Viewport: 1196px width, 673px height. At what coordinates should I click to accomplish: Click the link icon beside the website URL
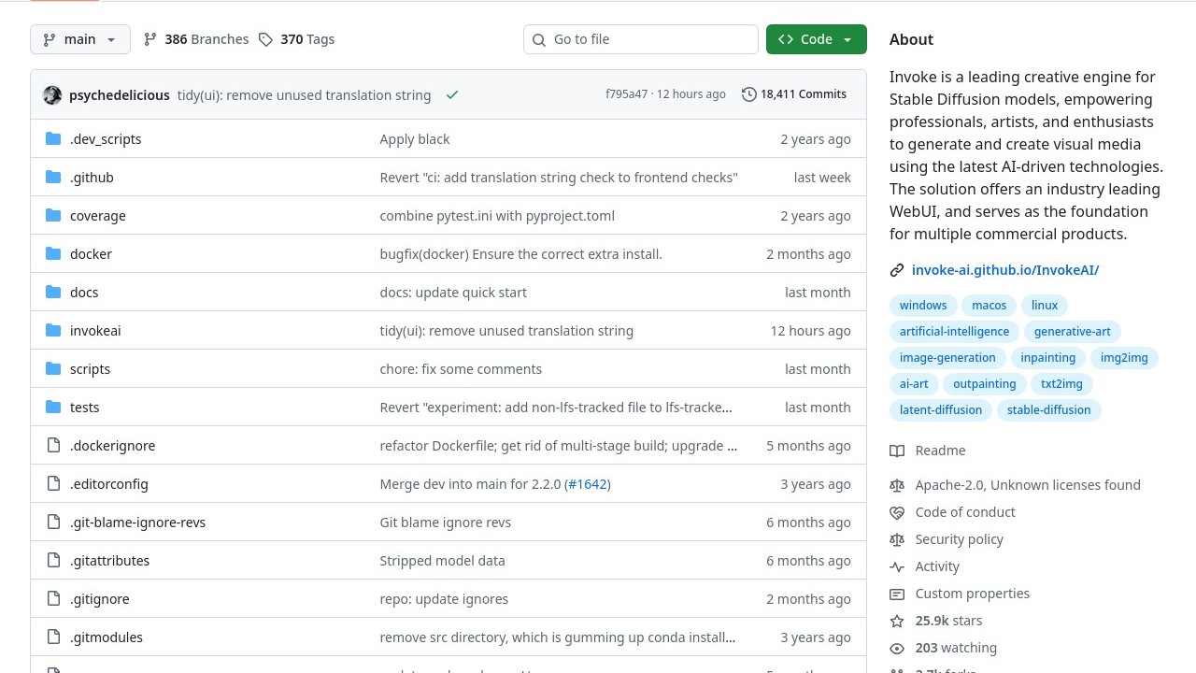pyautogui.click(x=897, y=270)
